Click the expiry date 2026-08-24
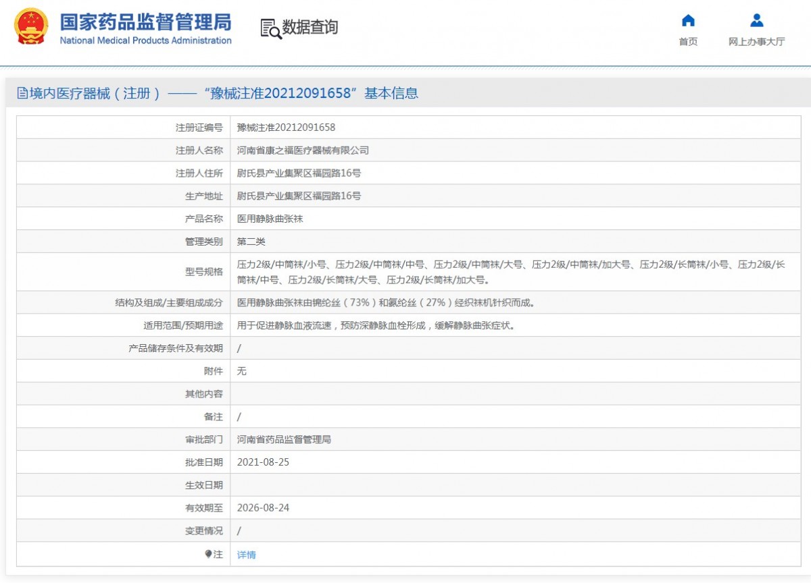The width and height of the screenshot is (811, 583). click(263, 507)
